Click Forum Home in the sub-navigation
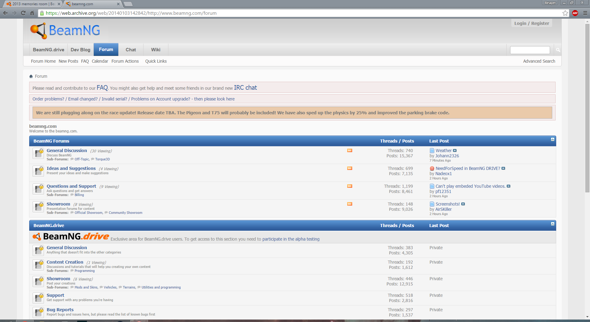The image size is (590, 322). pyautogui.click(x=43, y=61)
